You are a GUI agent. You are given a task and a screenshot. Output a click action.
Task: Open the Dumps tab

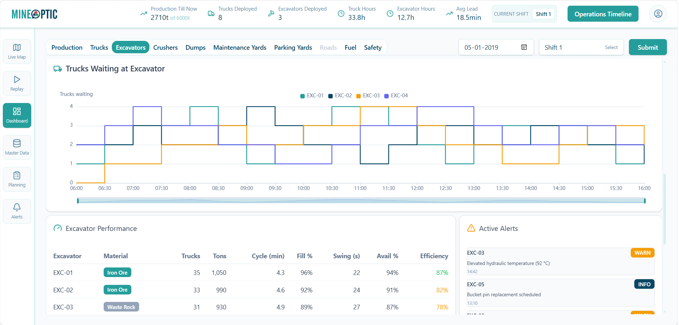196,48
